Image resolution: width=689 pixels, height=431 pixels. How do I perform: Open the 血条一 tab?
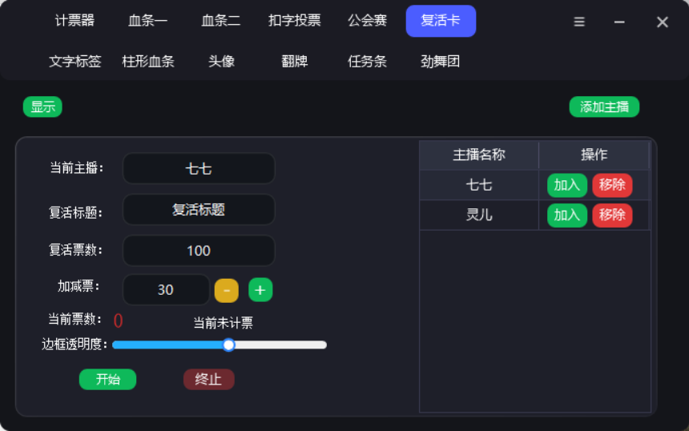point(148,21)
